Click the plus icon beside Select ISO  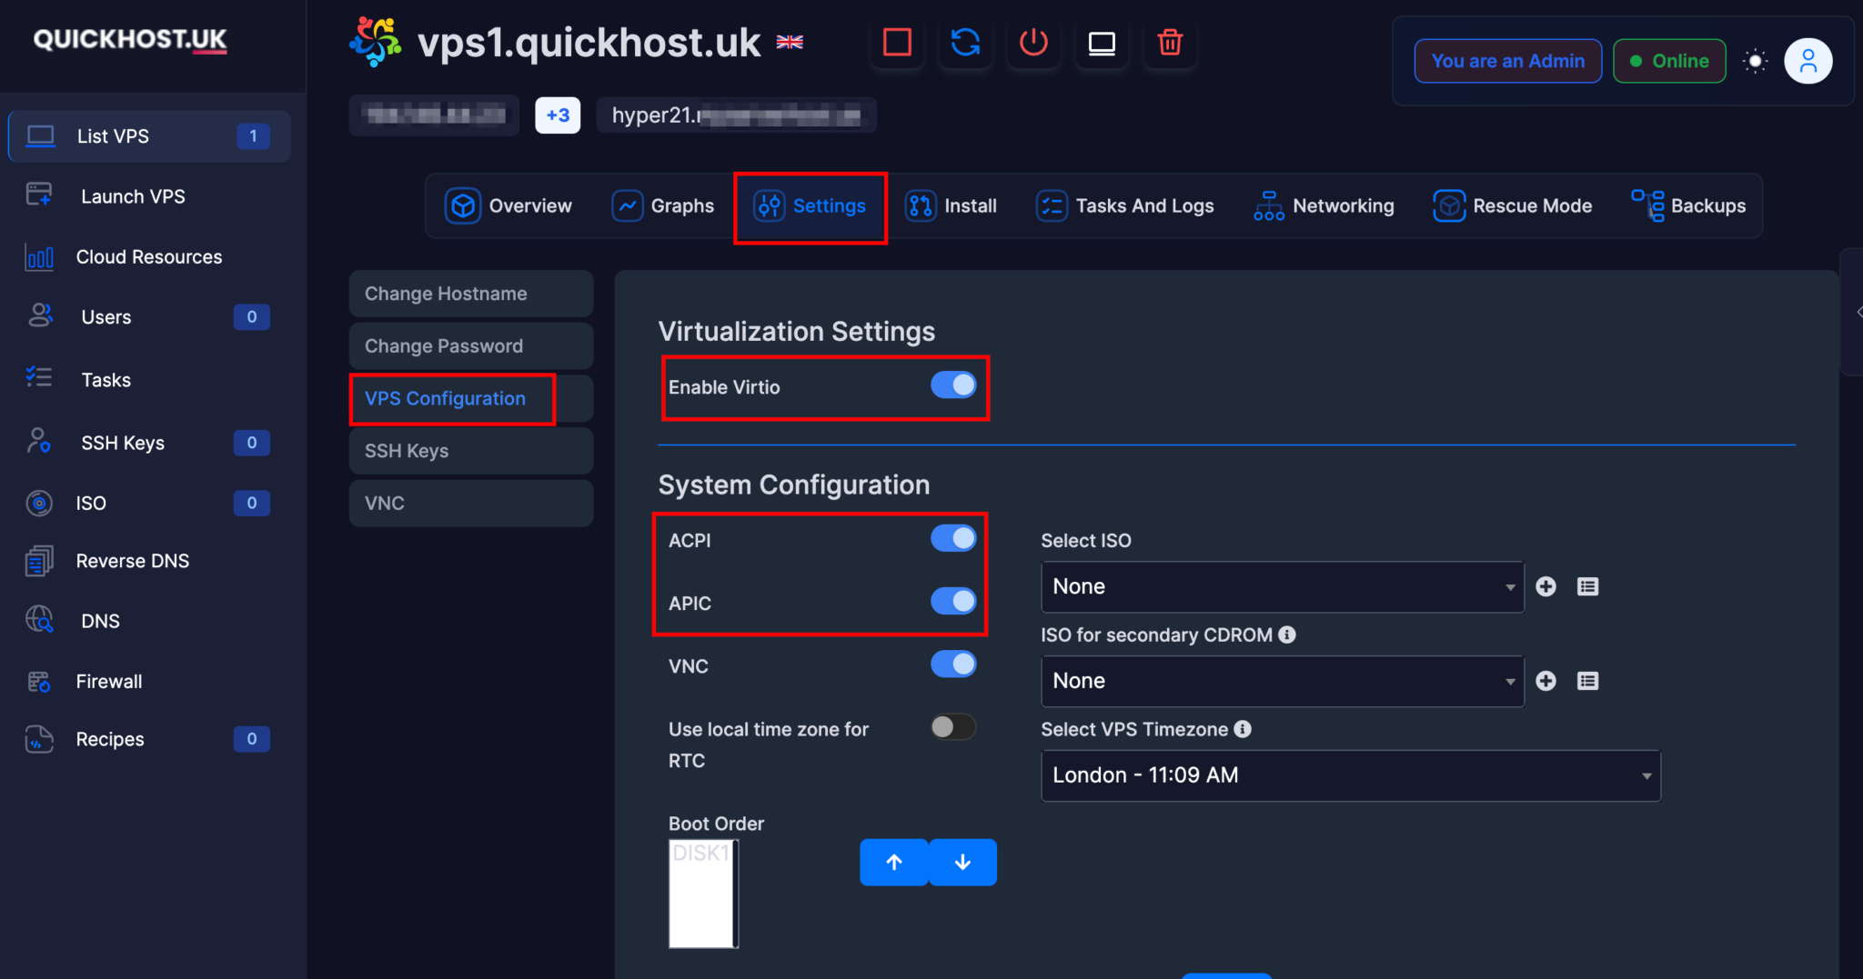[x=1546, y=586]
